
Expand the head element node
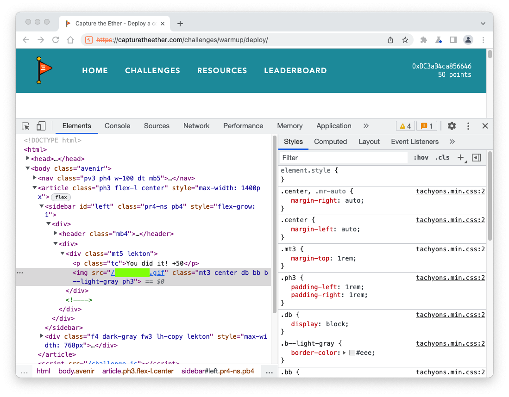28,159
